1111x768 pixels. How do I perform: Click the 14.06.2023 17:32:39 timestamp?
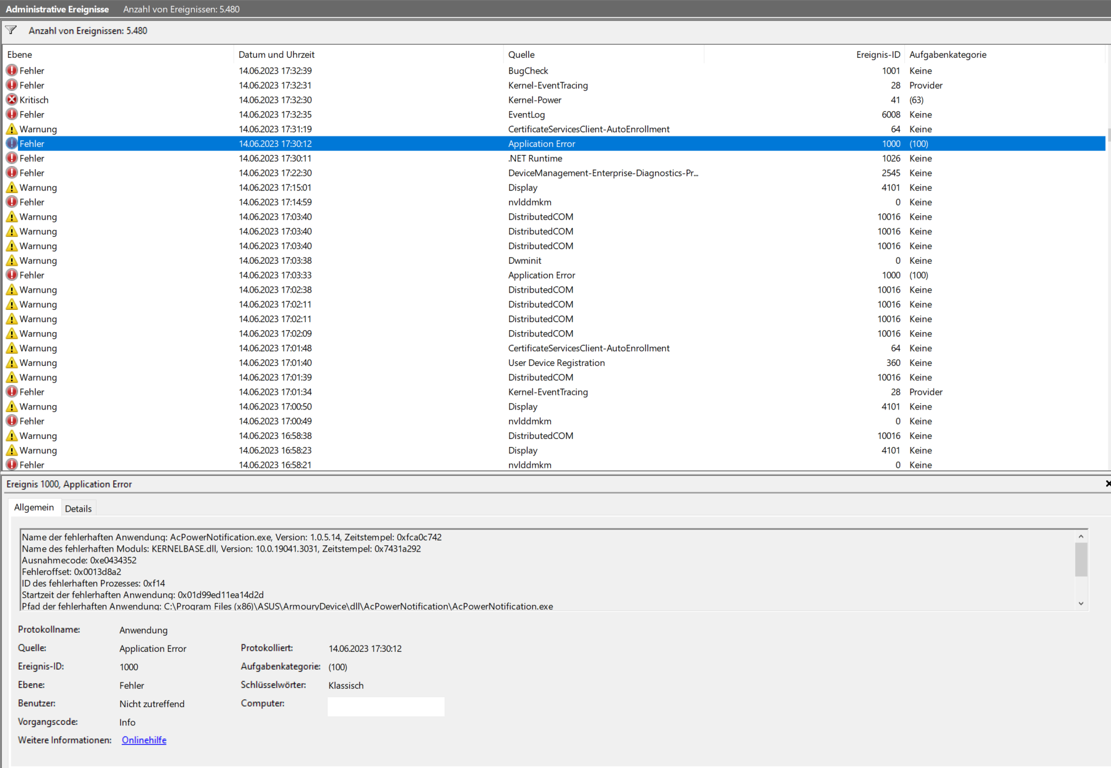click(x=275, y=71)
